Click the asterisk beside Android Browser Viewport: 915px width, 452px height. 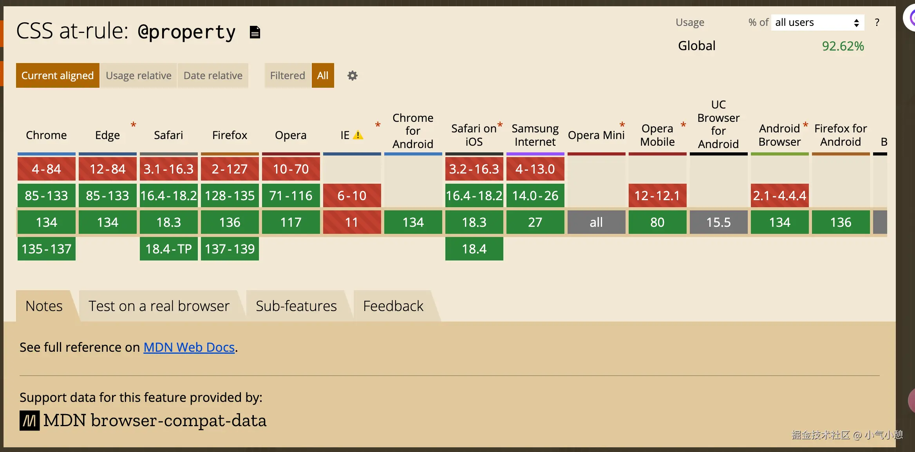[805, 125]
